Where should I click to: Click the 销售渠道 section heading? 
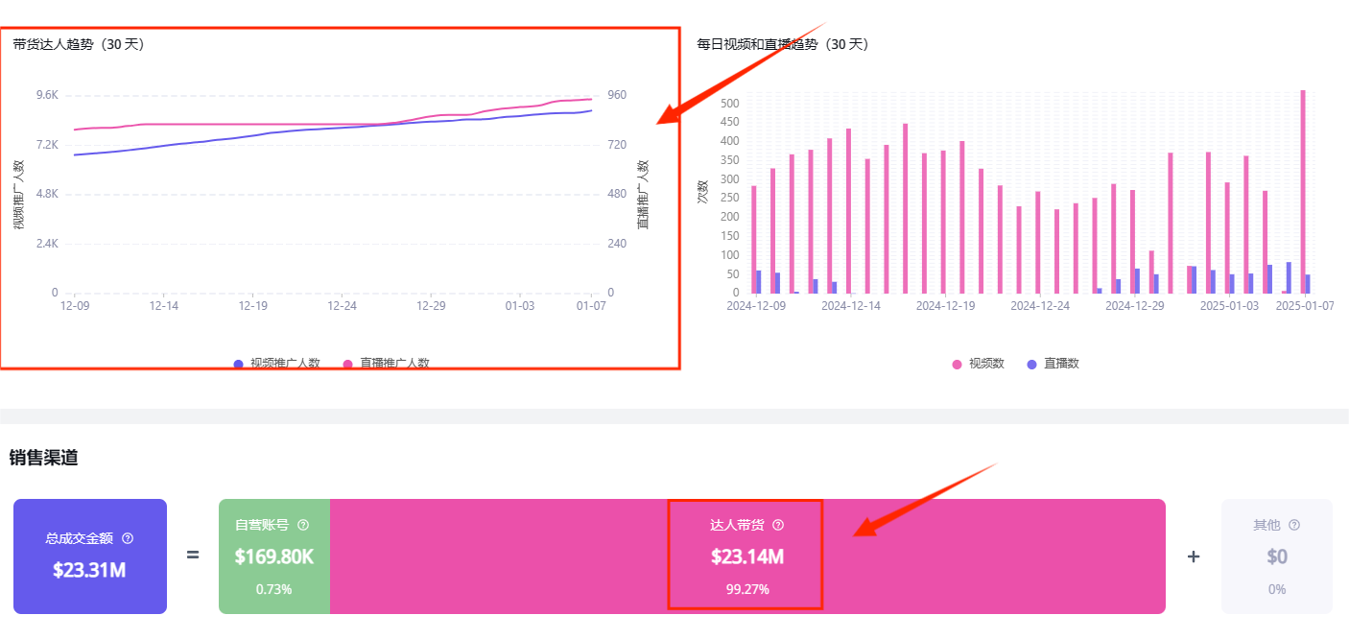43,458
